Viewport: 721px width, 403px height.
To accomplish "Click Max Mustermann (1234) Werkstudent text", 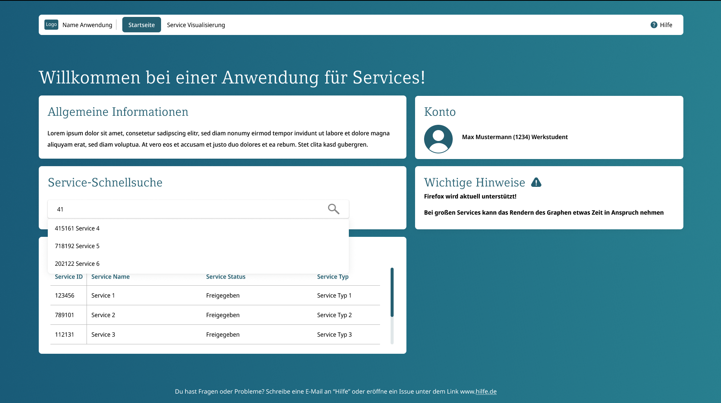I will (515, 137).
